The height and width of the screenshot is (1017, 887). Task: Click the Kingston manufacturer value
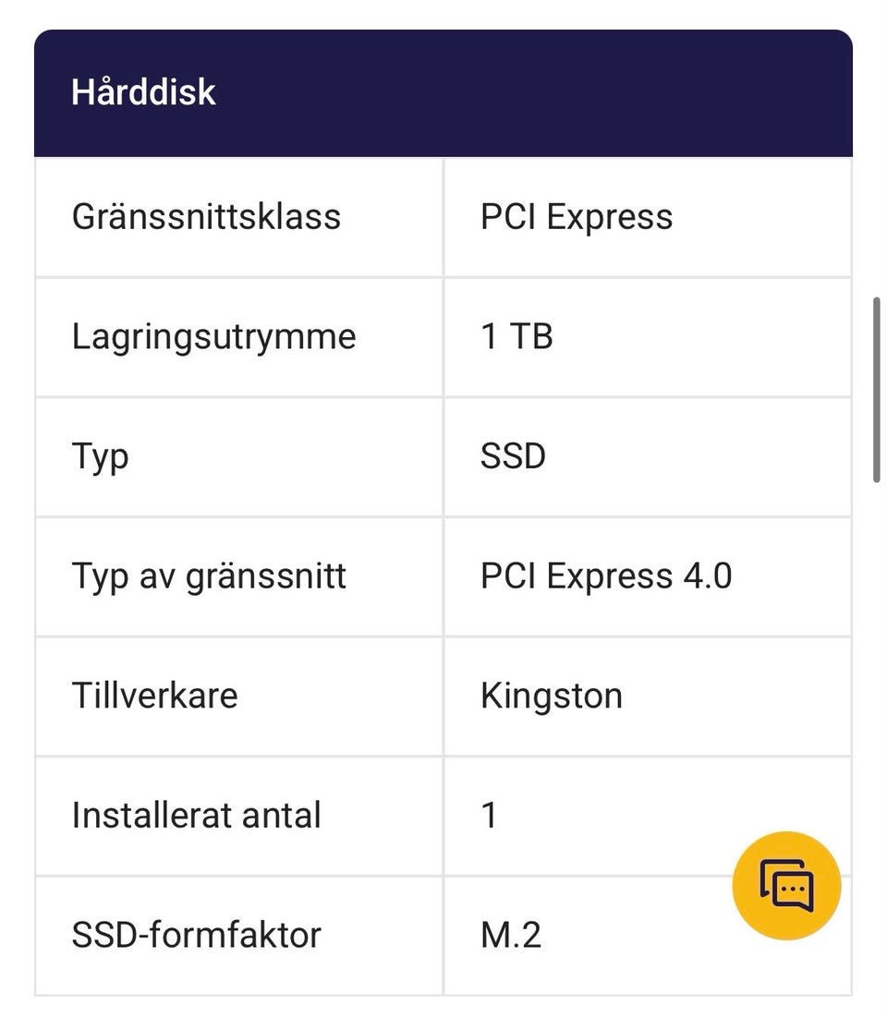552,696
